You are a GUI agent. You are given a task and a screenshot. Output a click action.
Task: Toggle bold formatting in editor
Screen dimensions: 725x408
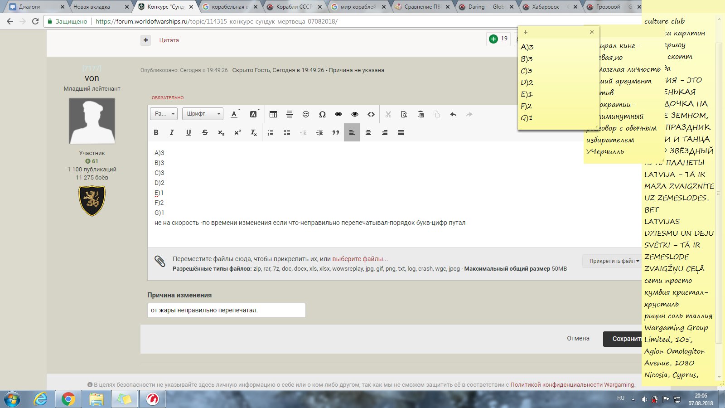click(156, 132)
